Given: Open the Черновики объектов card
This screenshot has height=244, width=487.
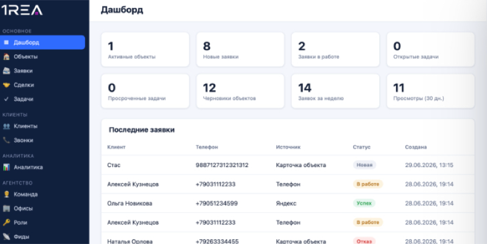Looking at the screenshot, I should click(x=240, y=91).
